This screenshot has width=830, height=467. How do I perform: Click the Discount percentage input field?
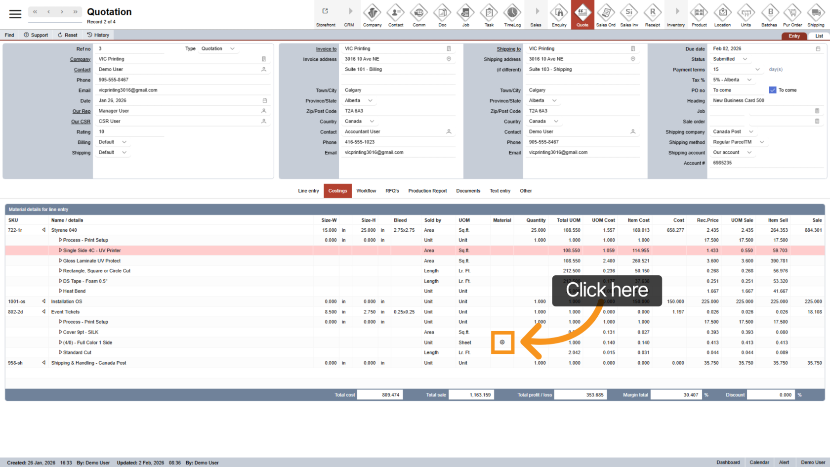pyautogui.click(x=771, y=395)
